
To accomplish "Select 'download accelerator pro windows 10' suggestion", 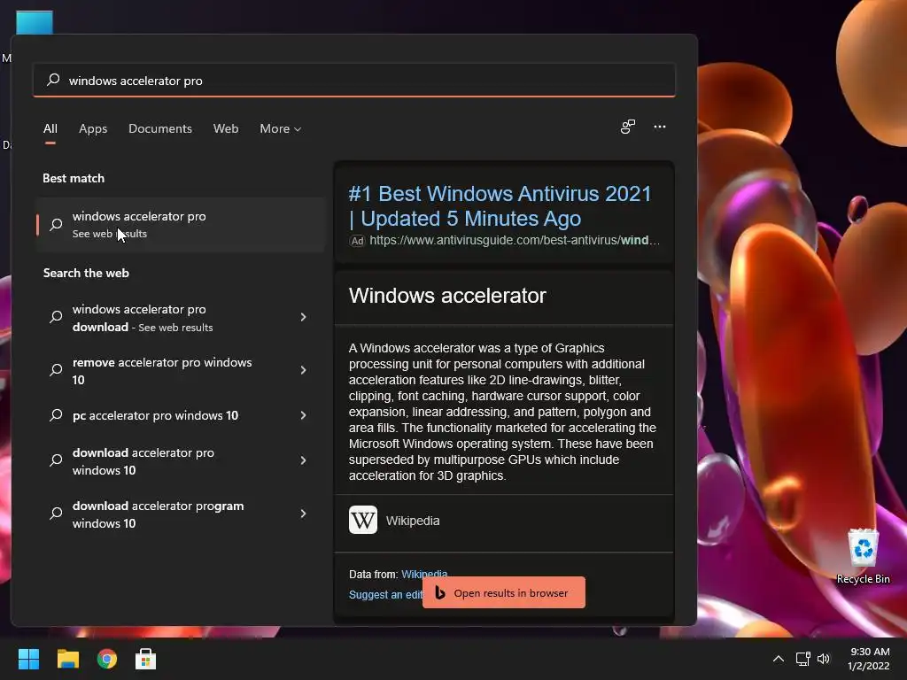I will click(x=167, y=460).
